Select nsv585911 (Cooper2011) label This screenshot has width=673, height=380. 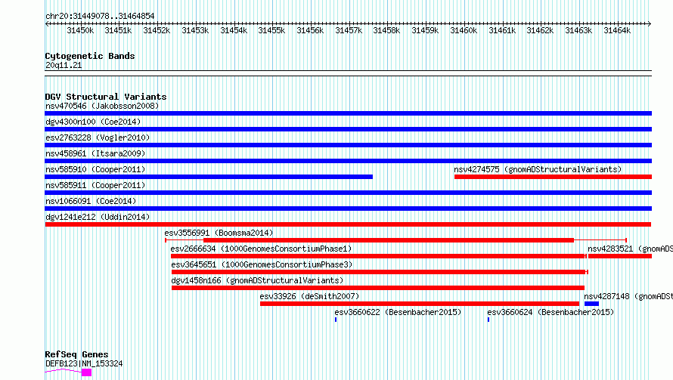(95, 185)
